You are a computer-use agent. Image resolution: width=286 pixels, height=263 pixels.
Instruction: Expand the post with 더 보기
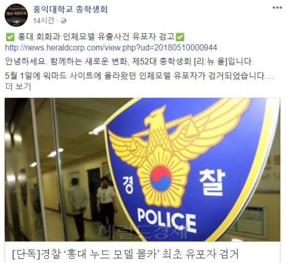pyautogui.click(x=18, y=86)
